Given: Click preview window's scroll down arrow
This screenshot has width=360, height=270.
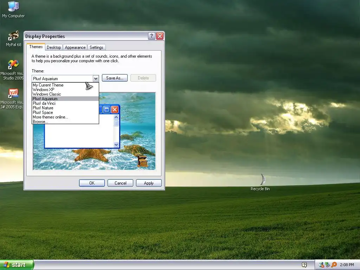Looking at the screenshot, I should point(116,144).
